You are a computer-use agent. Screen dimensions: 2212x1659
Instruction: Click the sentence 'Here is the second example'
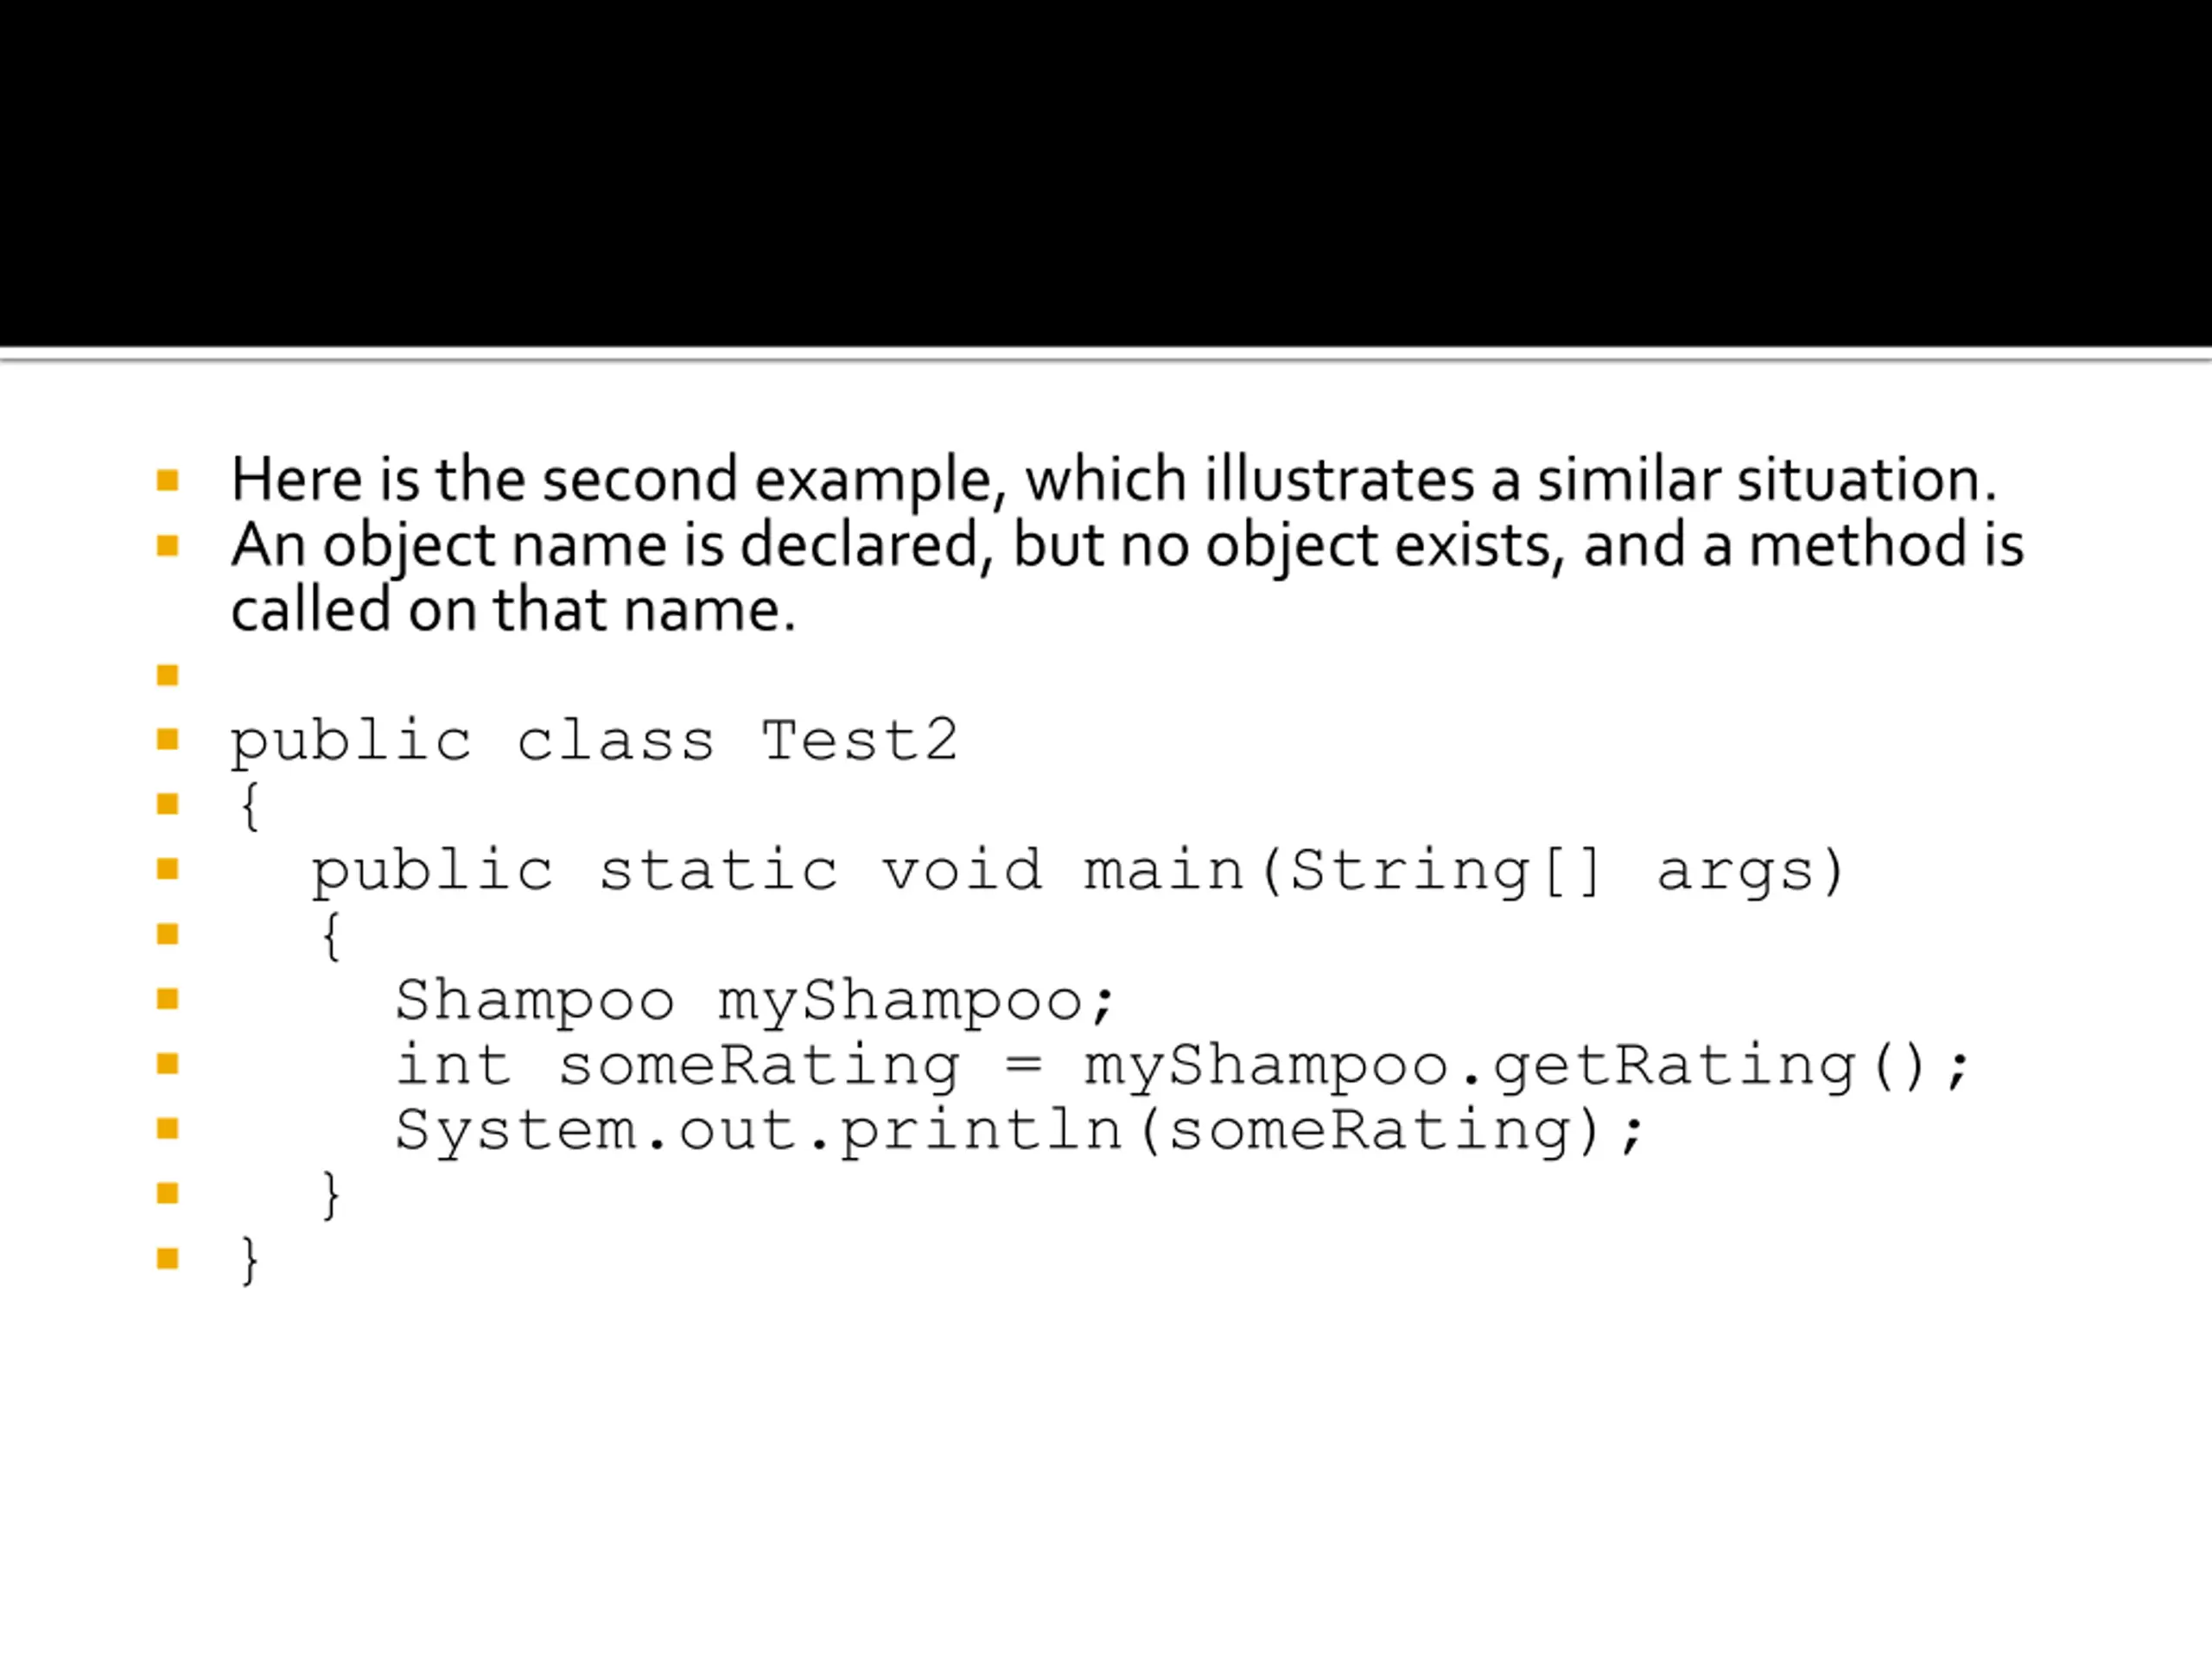click(1113, 480)
